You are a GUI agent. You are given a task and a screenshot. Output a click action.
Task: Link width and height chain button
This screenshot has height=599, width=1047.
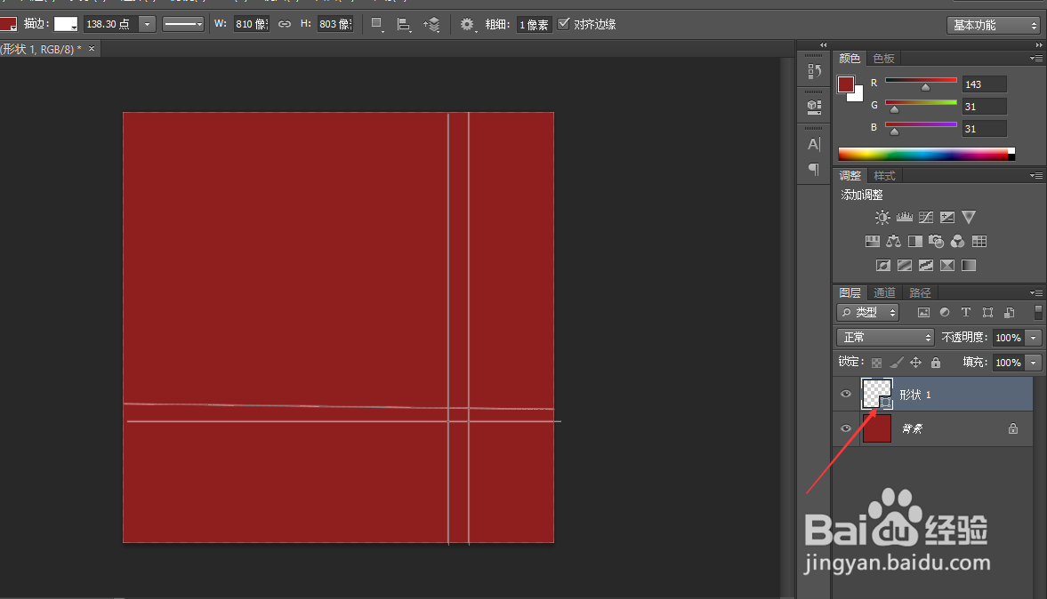pos(285,24)
